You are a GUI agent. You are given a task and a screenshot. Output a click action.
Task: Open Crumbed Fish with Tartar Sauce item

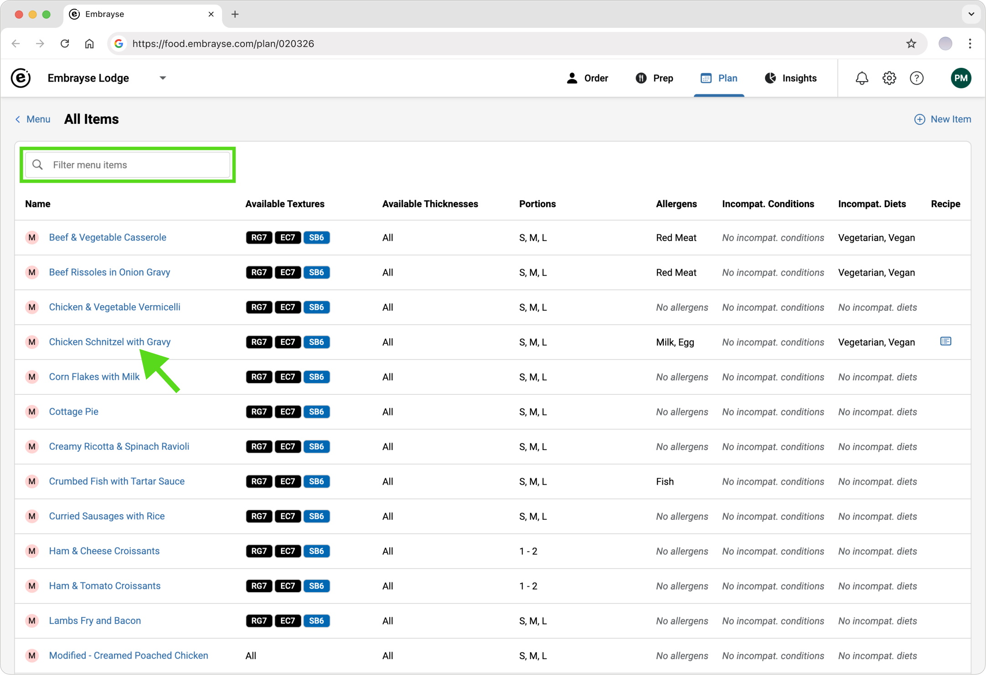coord(117,481)
